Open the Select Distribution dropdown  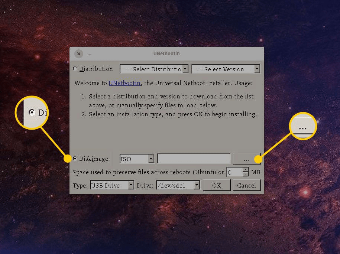click(x=154, y=69)
